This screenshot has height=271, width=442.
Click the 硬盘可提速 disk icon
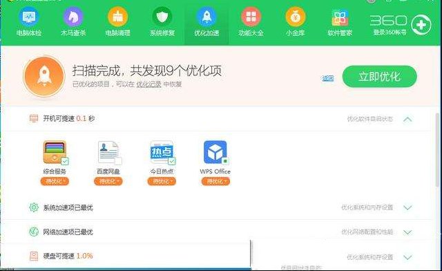coord(34,256)
